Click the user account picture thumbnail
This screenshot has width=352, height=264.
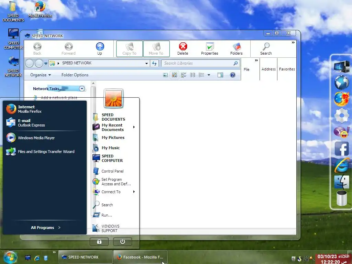point(113,98)
